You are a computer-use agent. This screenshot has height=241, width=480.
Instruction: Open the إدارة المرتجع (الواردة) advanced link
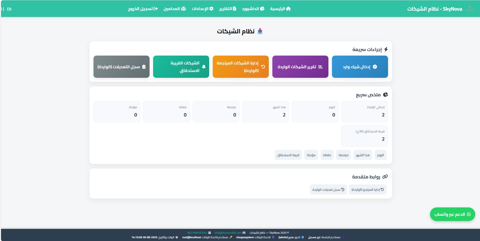point(368,189)
